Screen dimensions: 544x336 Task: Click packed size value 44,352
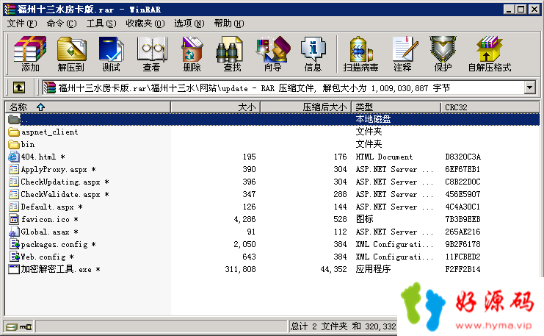pos(333,269)
